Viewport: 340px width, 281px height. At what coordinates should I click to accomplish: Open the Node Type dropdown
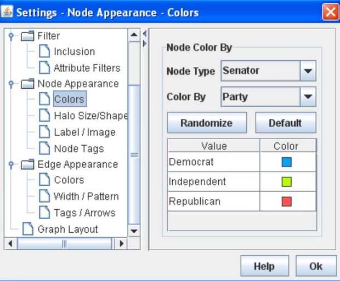point(308,71)
